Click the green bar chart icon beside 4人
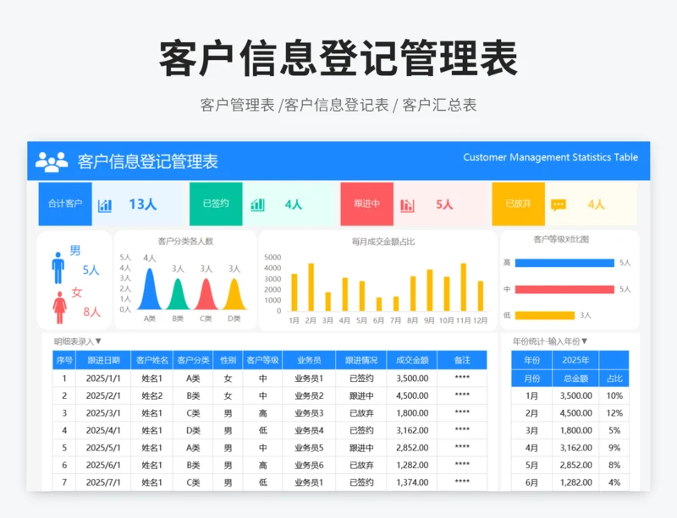The width and height of the screenshot is (677, 518). (x=258, y=204)
